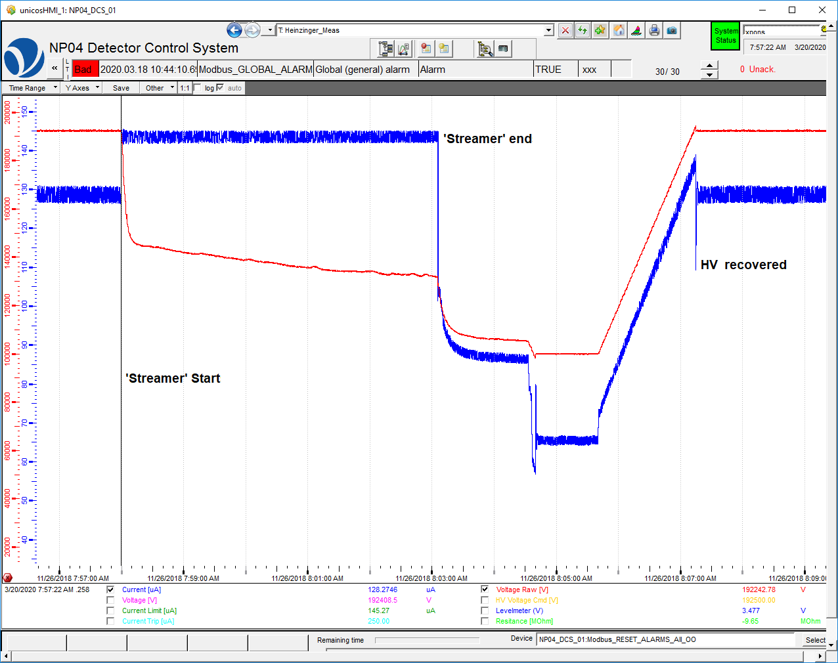The width and height of the screenshot is (838, 663).
Task: Open the Other menu in trend toolbar
Action: [158, 88]
